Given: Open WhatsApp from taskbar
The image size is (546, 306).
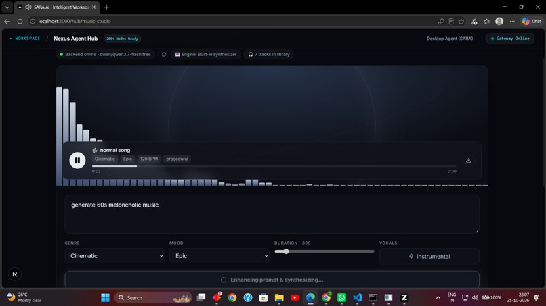Looking at the screenshot, I should click(341, 298).
